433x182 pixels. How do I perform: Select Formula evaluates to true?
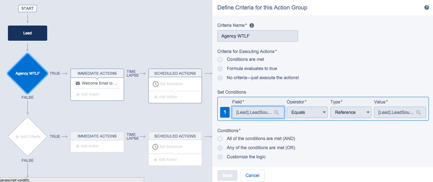(x=220, y=68)
